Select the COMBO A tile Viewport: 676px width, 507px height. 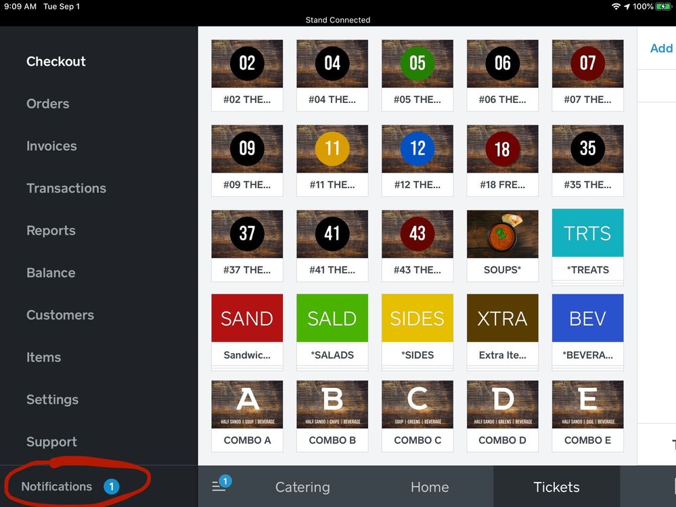[247, 416]
